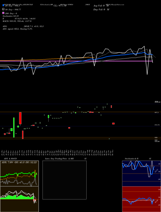This screenshot has height=212, width=161.
Task: Open the red RSI chart panel
Action: [x=141, y=199]
